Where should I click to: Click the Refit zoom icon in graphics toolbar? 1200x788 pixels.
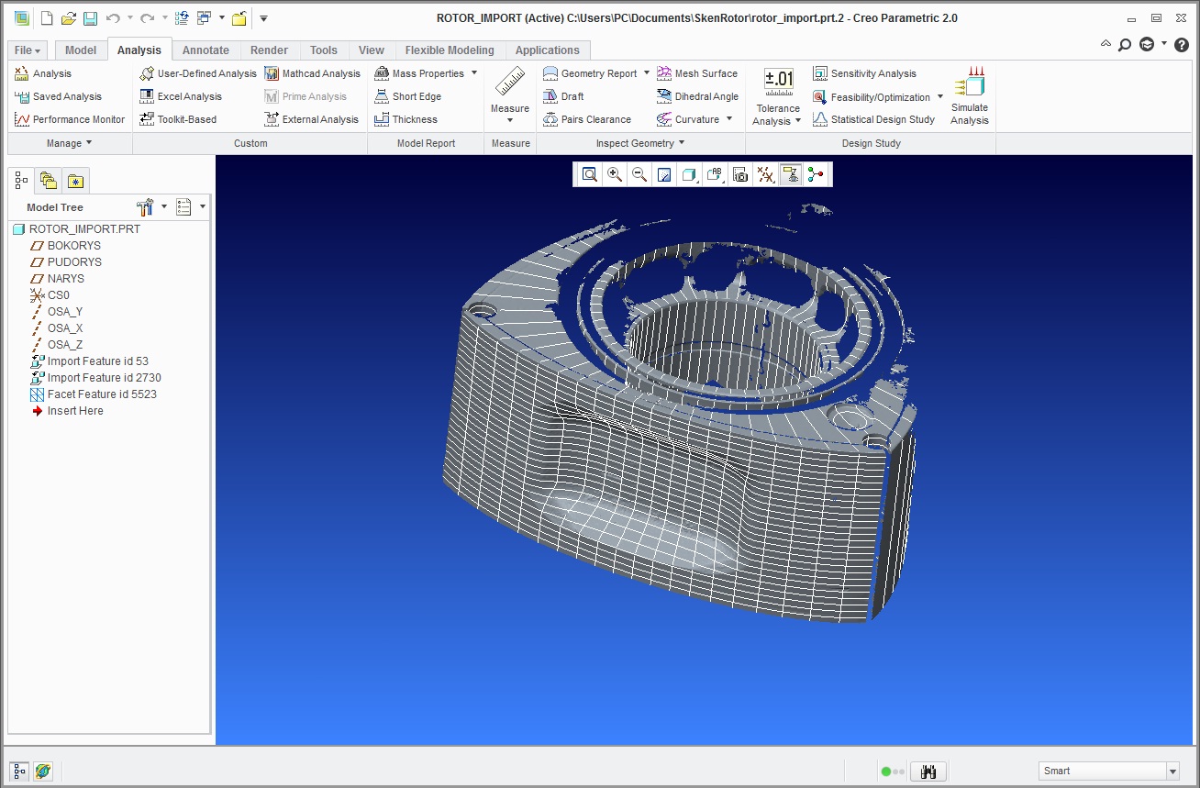click(590, 174)
